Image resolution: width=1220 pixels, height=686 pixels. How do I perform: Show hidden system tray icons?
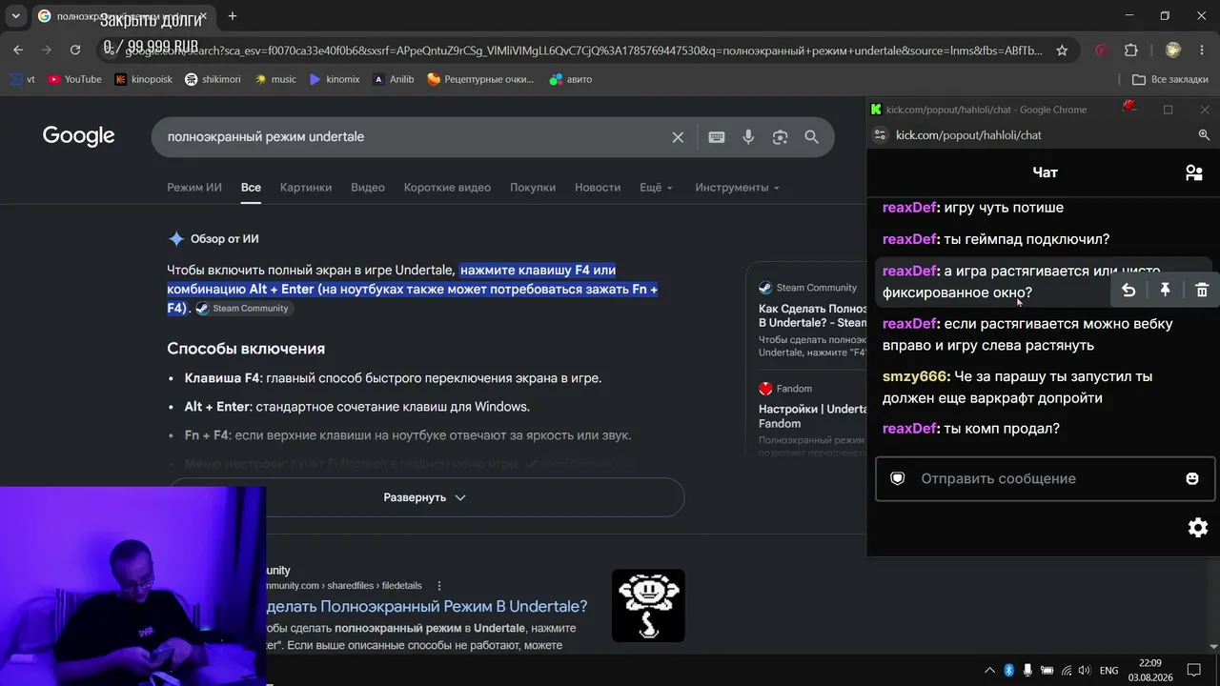click(989, 670)
